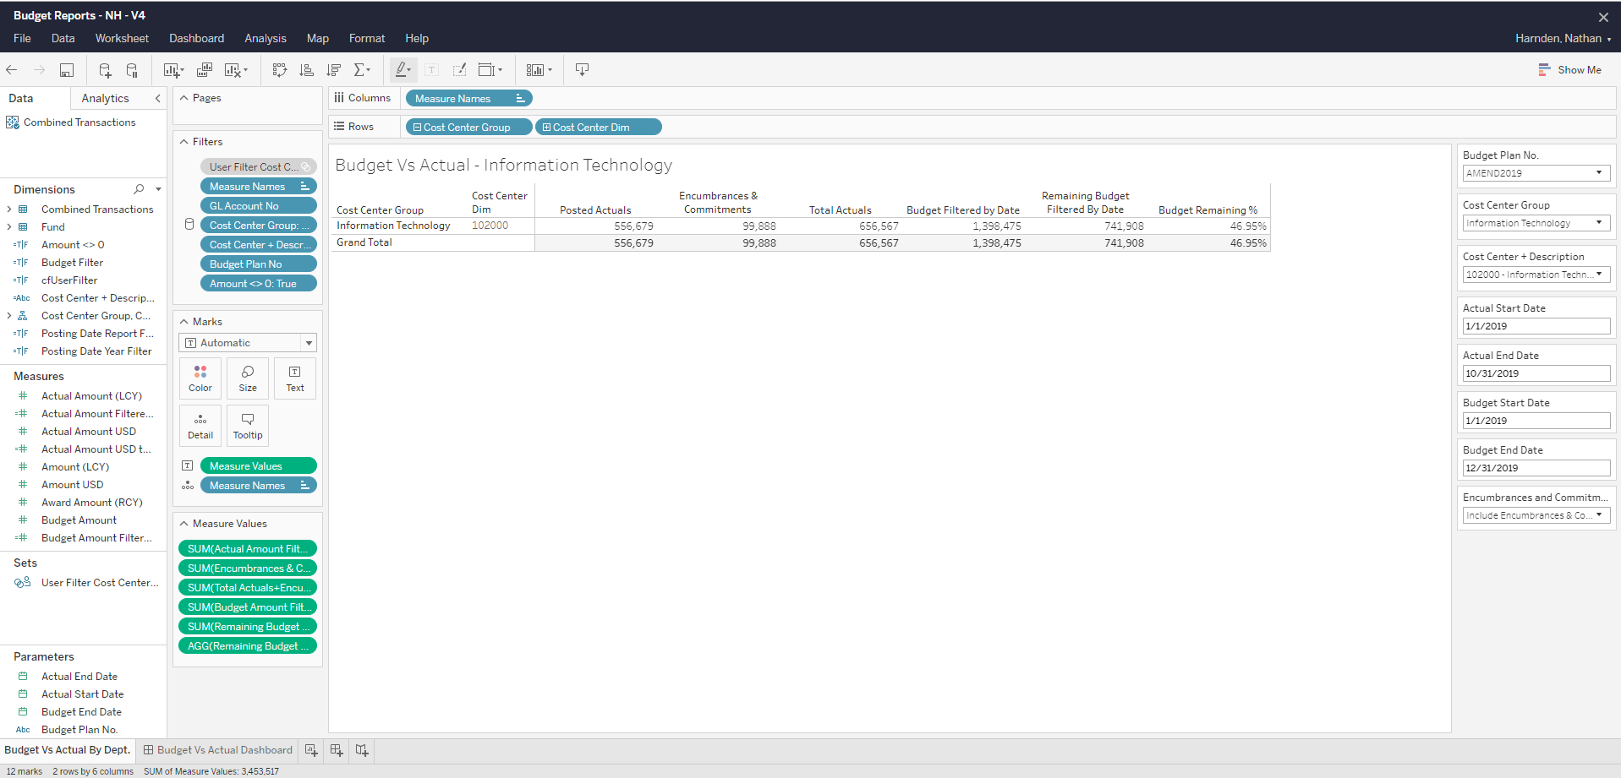
Task: Create a New Dashboard using the bottom icon
Action: click(336, 750)
